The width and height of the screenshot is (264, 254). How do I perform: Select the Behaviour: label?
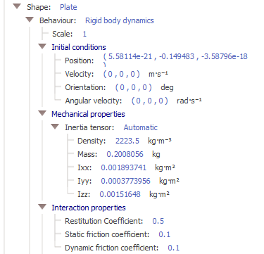[x=58, y=20]
